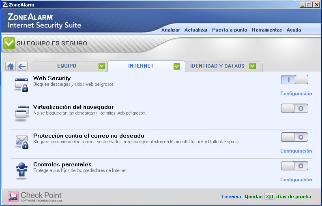The image size is (322, 206).
Task: Open the Puesta a punto menu
Action: click(230, 30)
